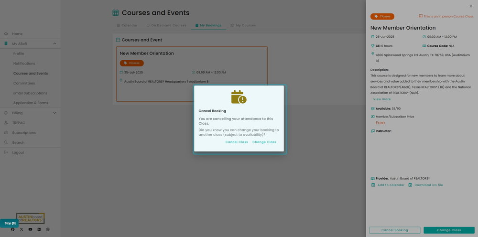Click Logout in sidebar
This screenshot has width=478, height=237.
point(18,152)
